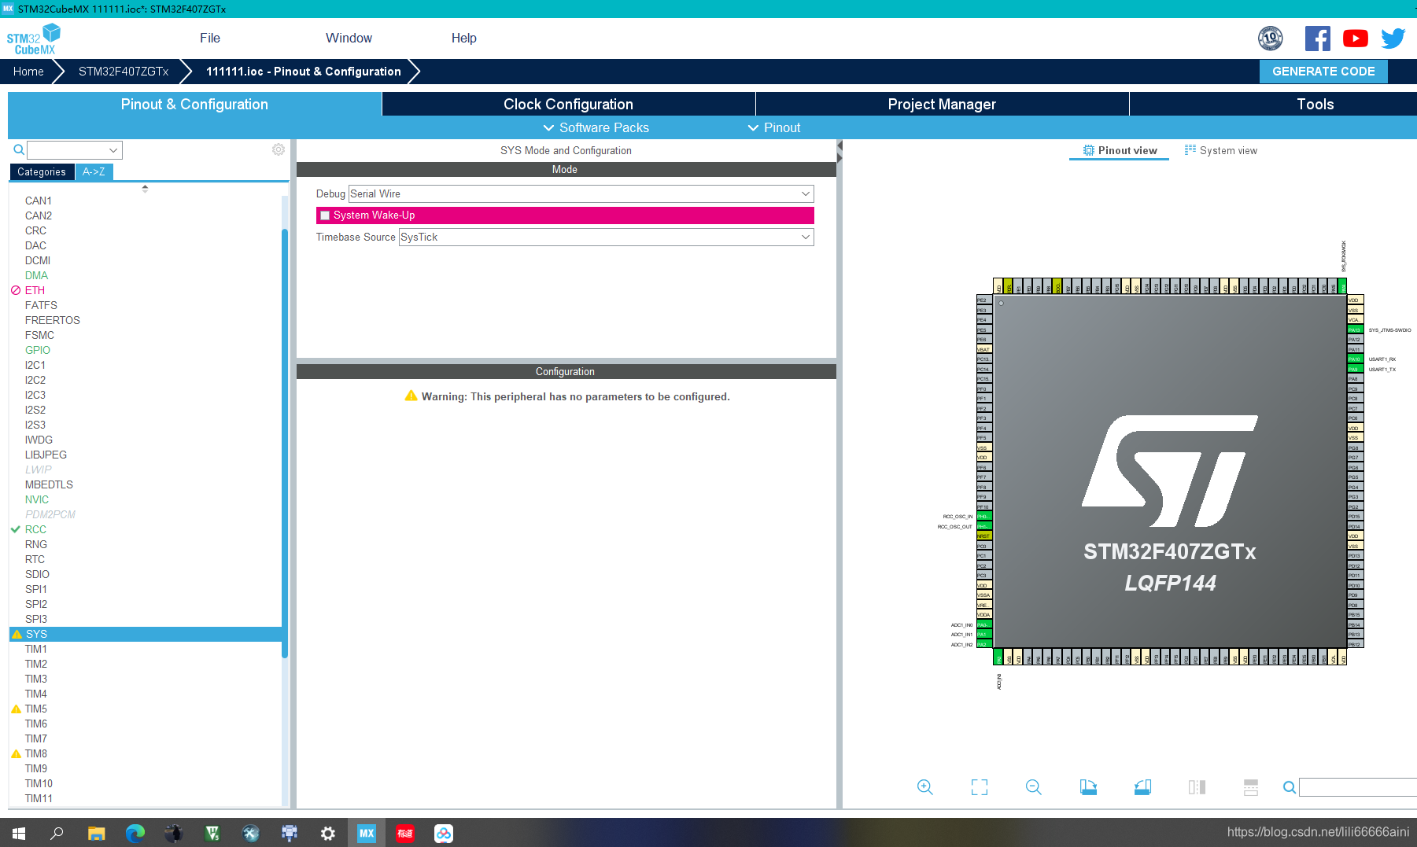The height and width of the screenshot is (847, 1417).
Task: Click the GENERATE CODE button
Action: point(1323,72)
